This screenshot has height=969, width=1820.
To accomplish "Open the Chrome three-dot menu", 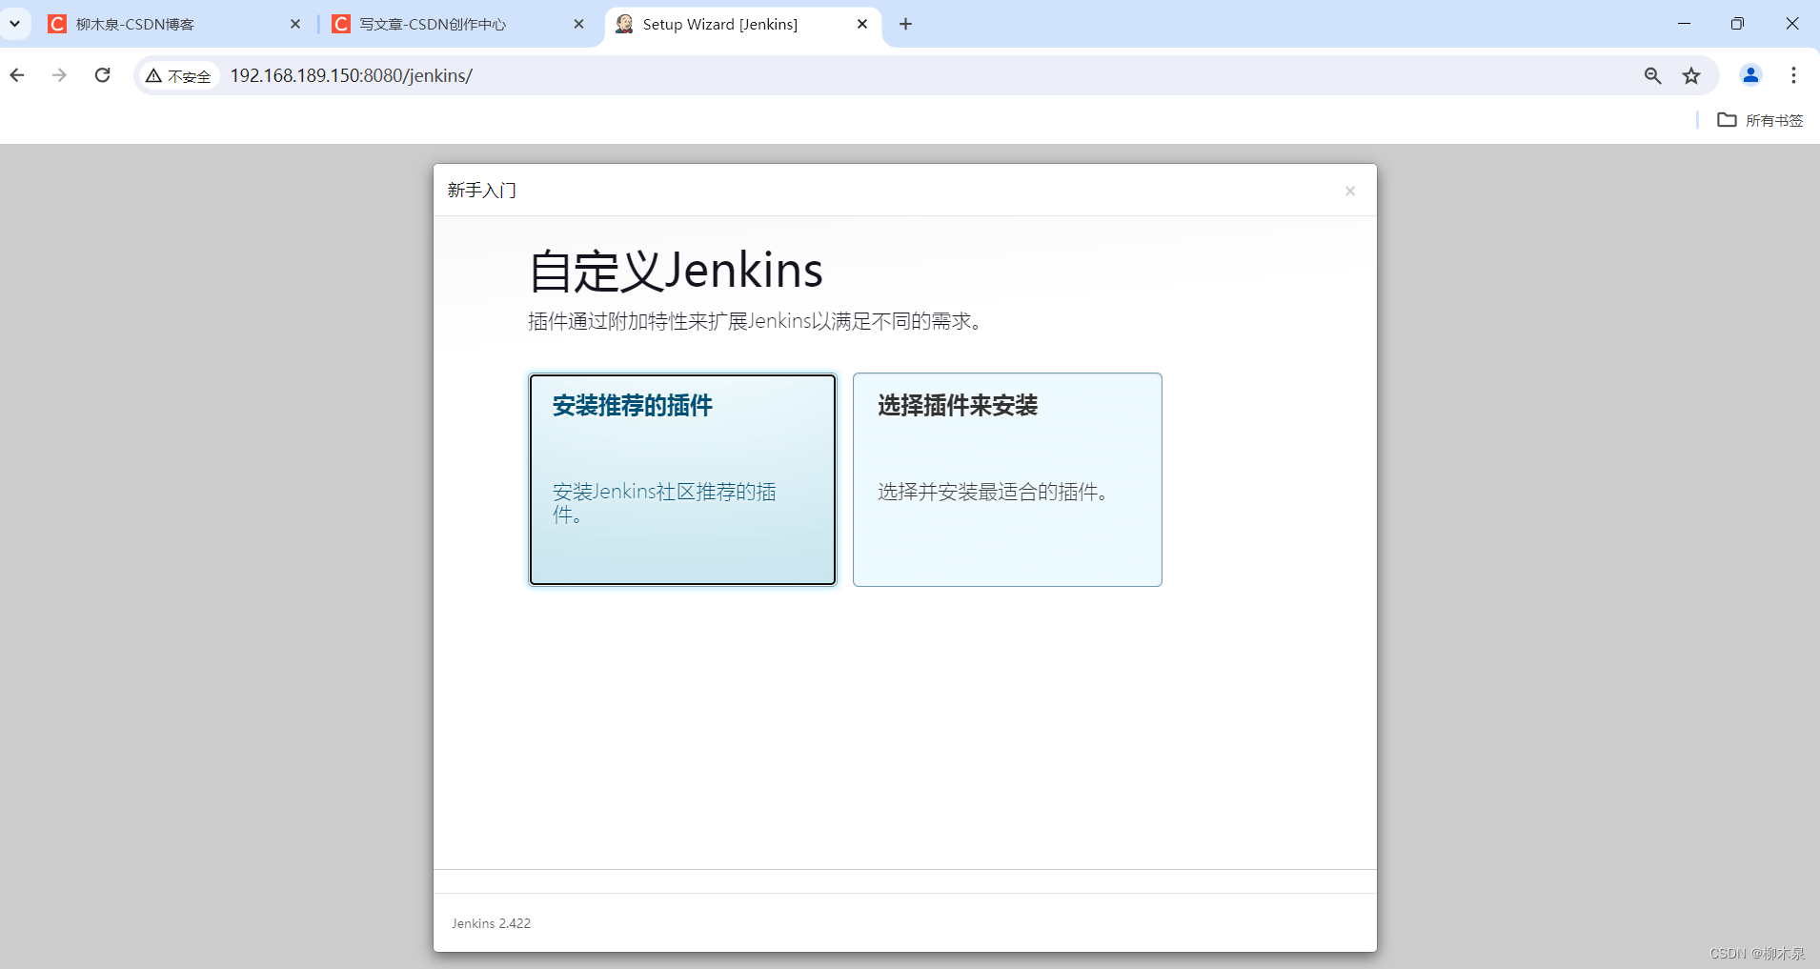I will [1793, 75].
